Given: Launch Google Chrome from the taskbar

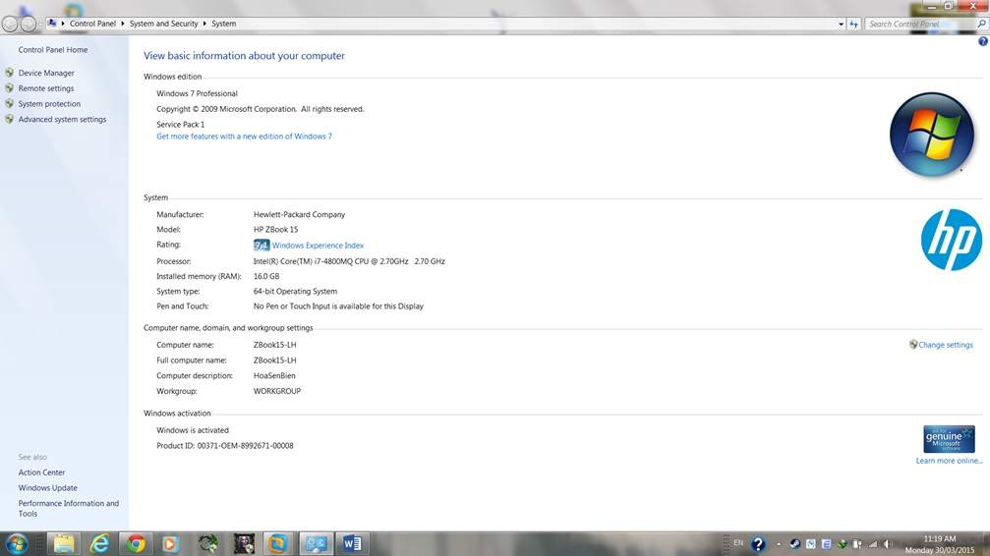Looking at the screenshot, I should [135, 543].
